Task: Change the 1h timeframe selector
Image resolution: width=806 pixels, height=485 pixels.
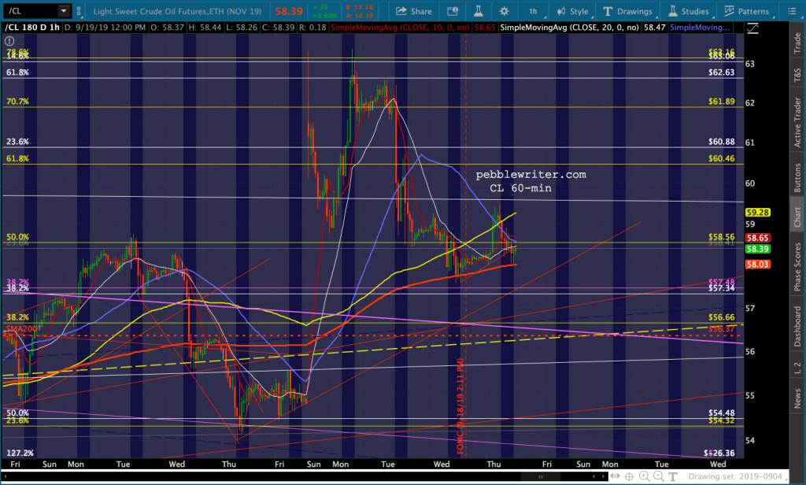Action: coord(532,11)
